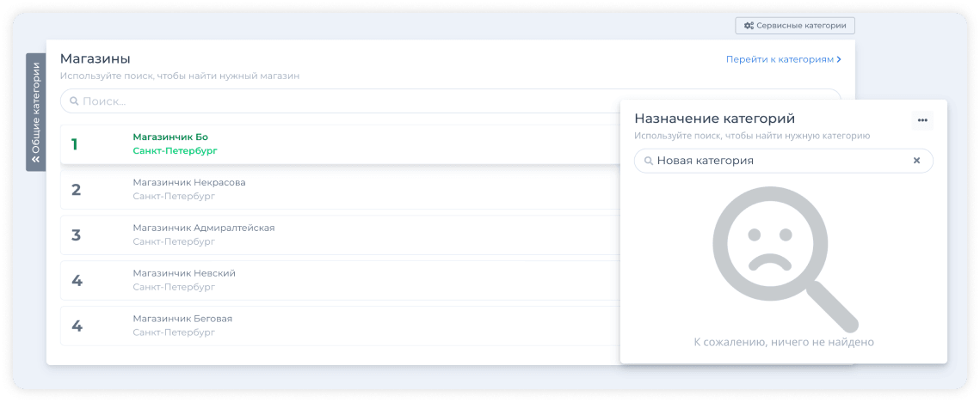
Task: Click the К сожалению, ничего не найдено message
Action: point(783,342)
